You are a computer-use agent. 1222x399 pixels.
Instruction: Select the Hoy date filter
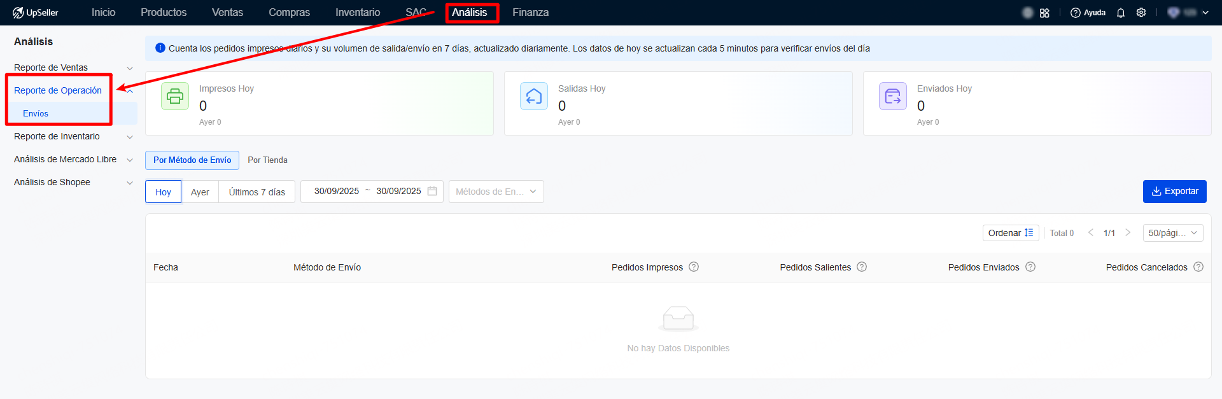163,192
